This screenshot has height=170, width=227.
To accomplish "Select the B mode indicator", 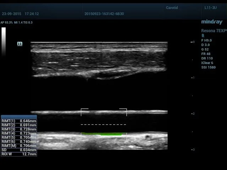I will coord(203,35).
